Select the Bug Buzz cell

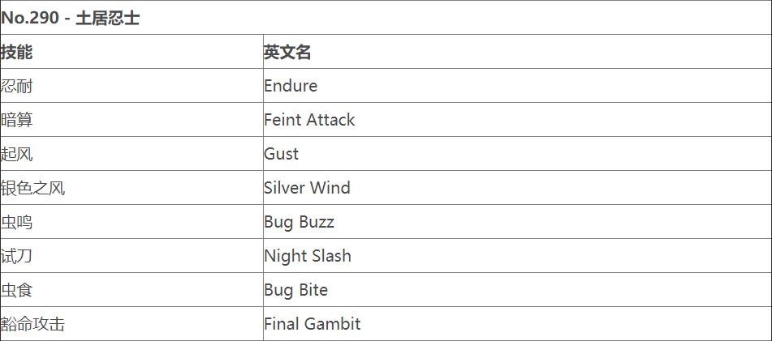(299, 222)
